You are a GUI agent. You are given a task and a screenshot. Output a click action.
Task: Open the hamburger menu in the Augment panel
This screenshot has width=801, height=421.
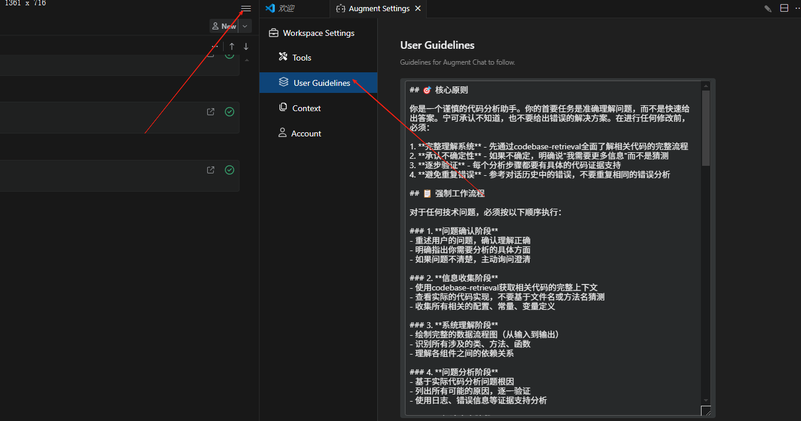tap(246, 8)
